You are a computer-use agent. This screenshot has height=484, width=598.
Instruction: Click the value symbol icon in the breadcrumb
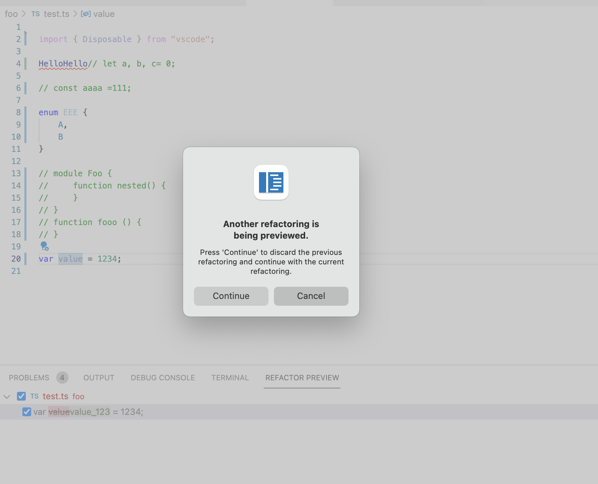tap(85, 14)
